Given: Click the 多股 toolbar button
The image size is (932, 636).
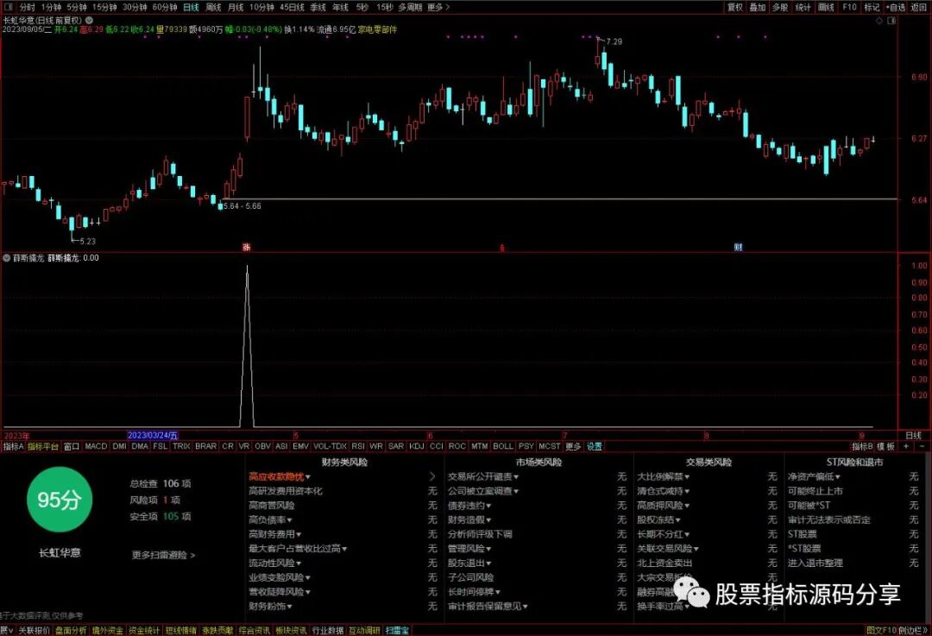Looking at the screenshot, I should 780,7.
